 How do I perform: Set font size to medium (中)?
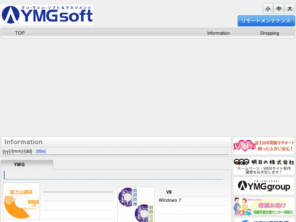(x=279, y=9)
